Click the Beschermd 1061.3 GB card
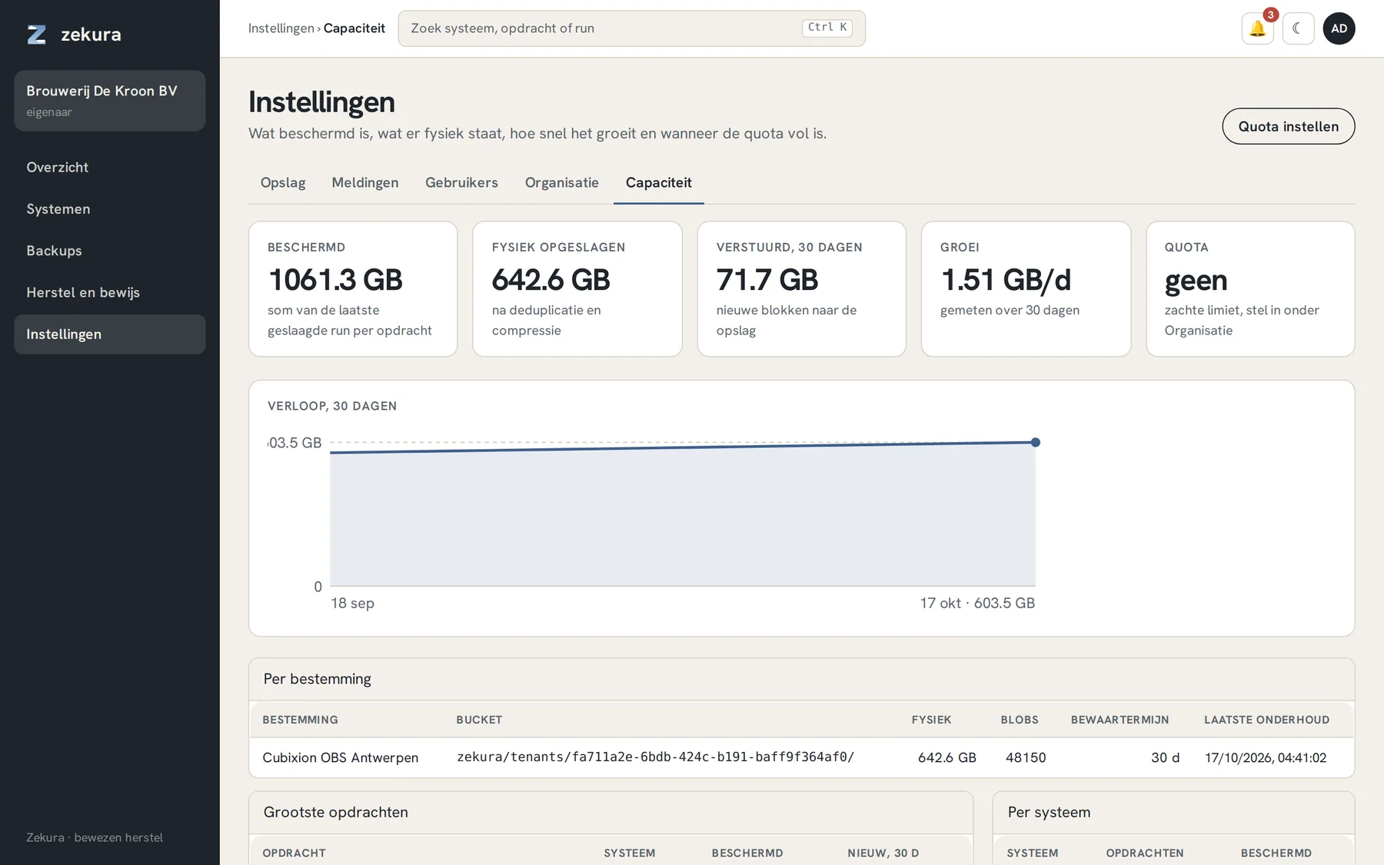 pos(353,289)
